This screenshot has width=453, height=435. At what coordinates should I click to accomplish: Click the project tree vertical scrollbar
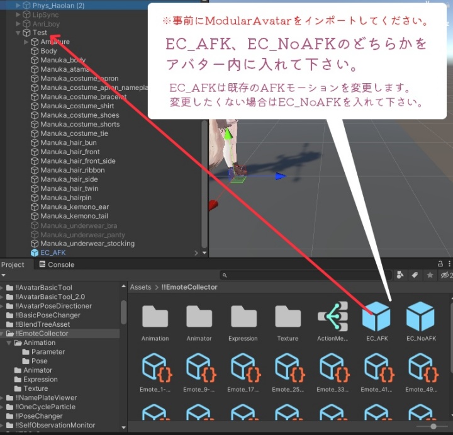click(124, 312)
